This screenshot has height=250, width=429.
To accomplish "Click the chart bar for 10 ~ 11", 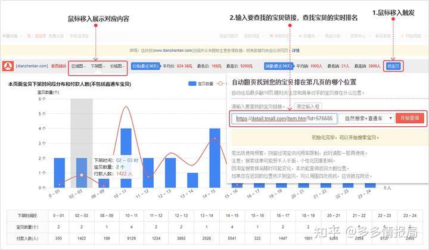I will [x=126, y=158].
